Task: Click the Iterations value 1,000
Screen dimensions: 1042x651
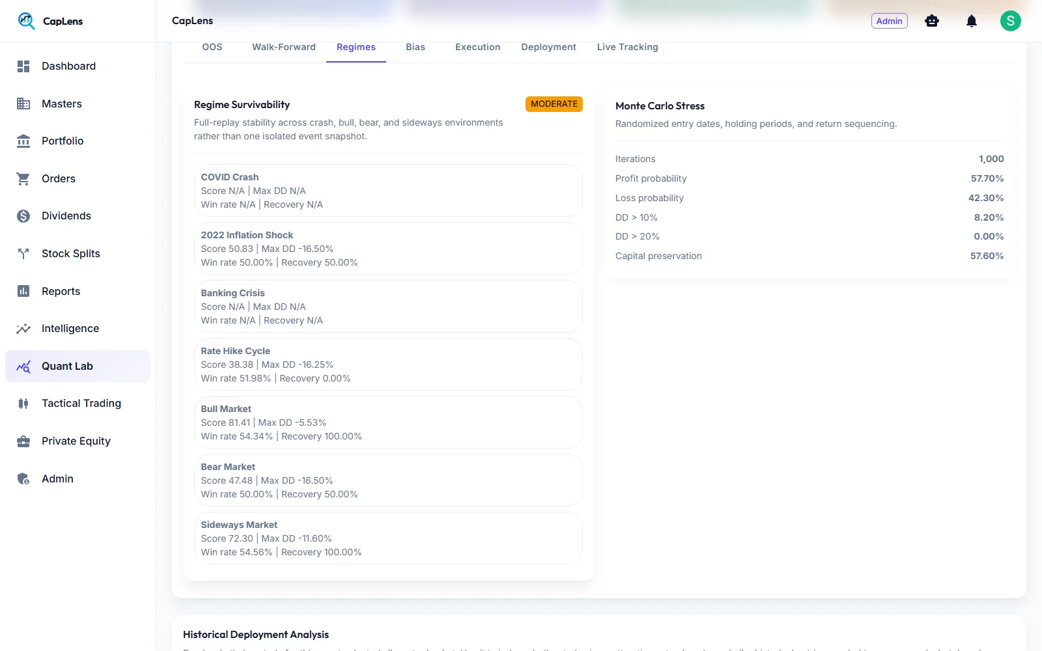Action: pyautogui.click(x=991, y=159)
